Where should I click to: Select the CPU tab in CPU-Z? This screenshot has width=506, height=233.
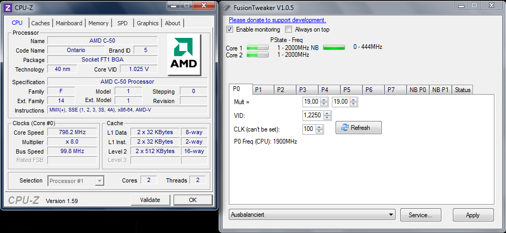click(x=17, y=23)
